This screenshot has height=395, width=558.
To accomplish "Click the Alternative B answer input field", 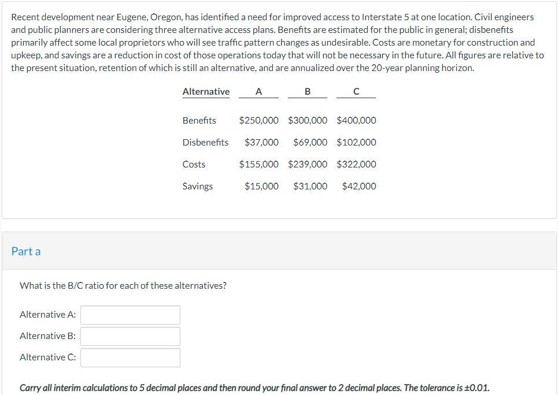I will tap(130, 336).
